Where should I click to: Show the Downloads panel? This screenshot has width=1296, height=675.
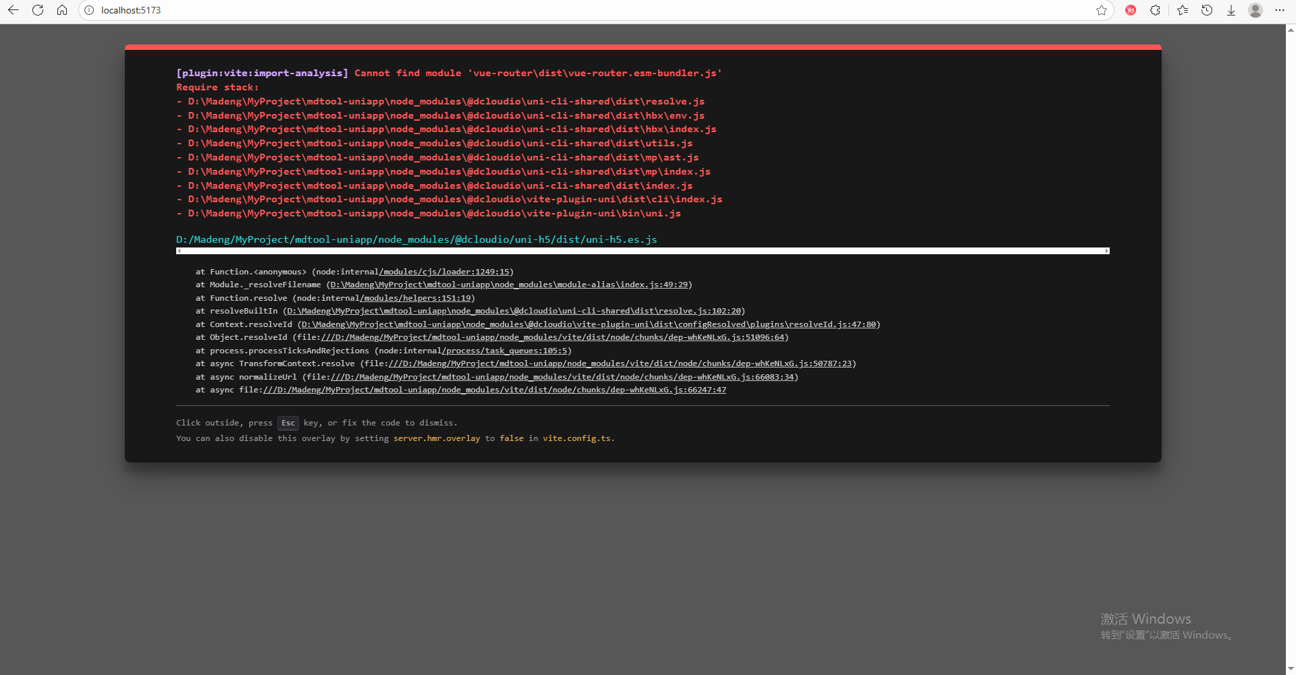(1231, 10)
